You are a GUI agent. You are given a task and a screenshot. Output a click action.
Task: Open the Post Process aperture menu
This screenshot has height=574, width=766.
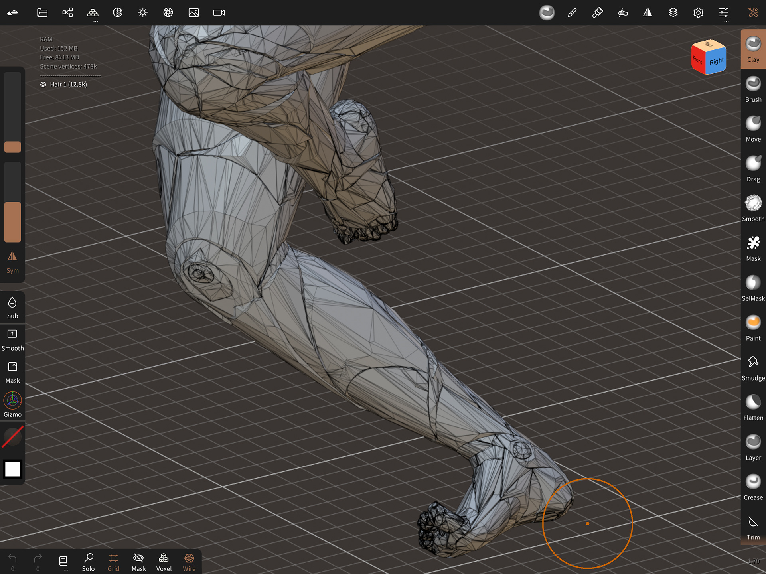(x=168, y=12)
